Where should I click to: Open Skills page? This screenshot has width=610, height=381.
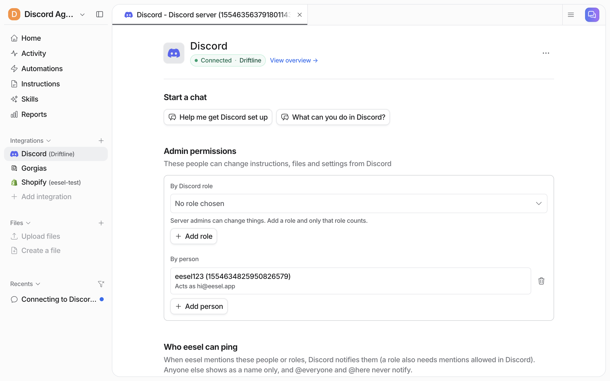pyautogui.click(x=56, y=99)
